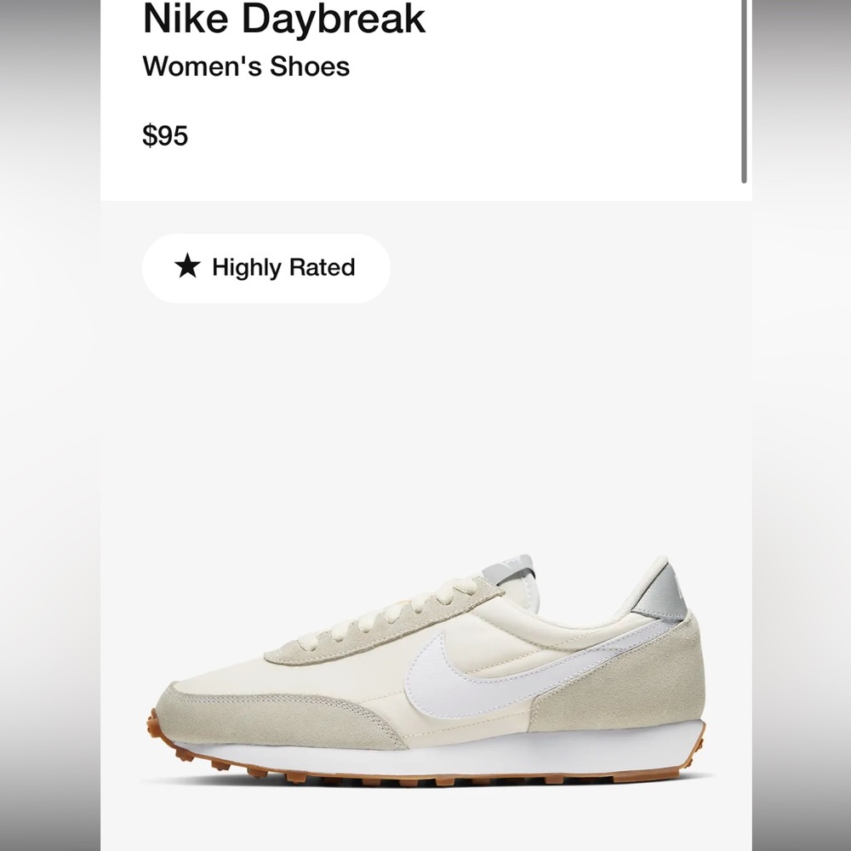
Task: Click the star inside Highly Rated pill
Action: click(189, 267)
